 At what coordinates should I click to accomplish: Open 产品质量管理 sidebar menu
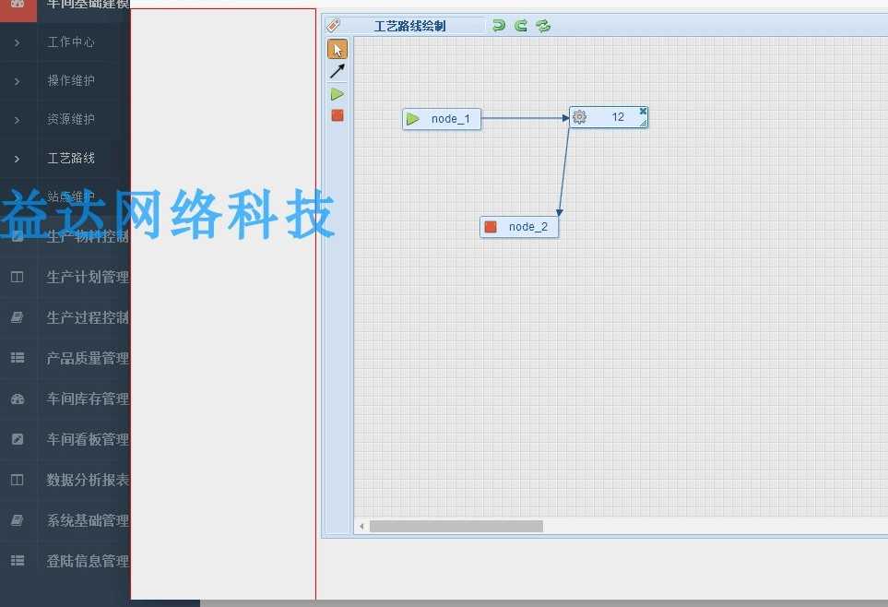(89, 358)
